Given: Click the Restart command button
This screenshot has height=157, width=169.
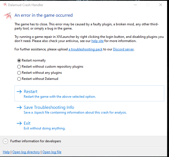Looking at the screenshot, I should point(89,94).
